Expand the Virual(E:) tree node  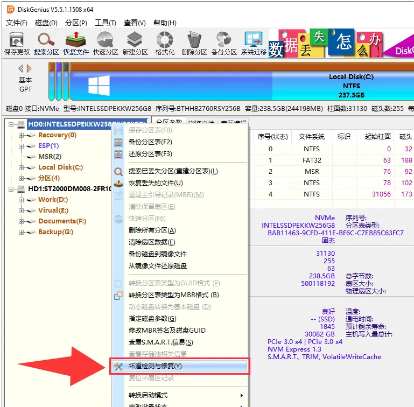coord(21,210)
